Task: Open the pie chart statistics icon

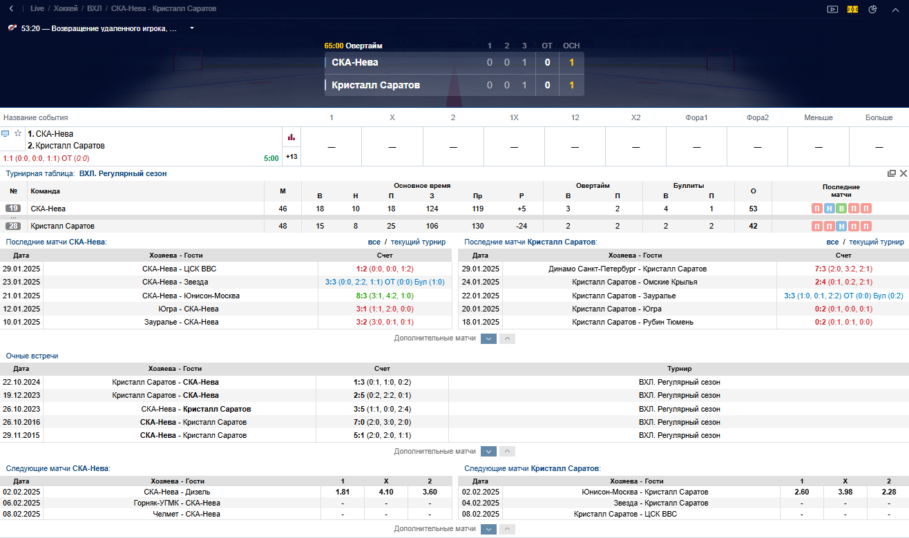Action: tap(872, 9)
